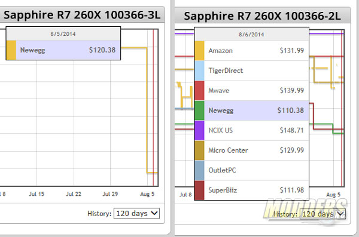Select OutletPC grey-blue swatch
The image size is (359, 237).
pyautogui.click(x=199, y=170)
